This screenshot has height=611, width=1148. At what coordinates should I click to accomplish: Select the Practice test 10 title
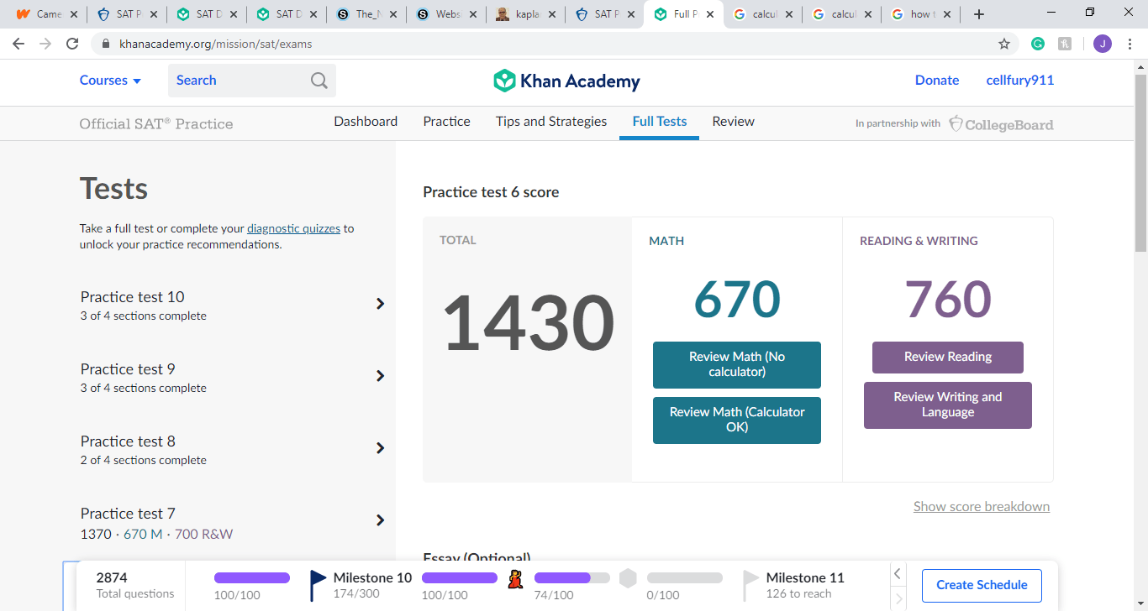tap(133, 297)
